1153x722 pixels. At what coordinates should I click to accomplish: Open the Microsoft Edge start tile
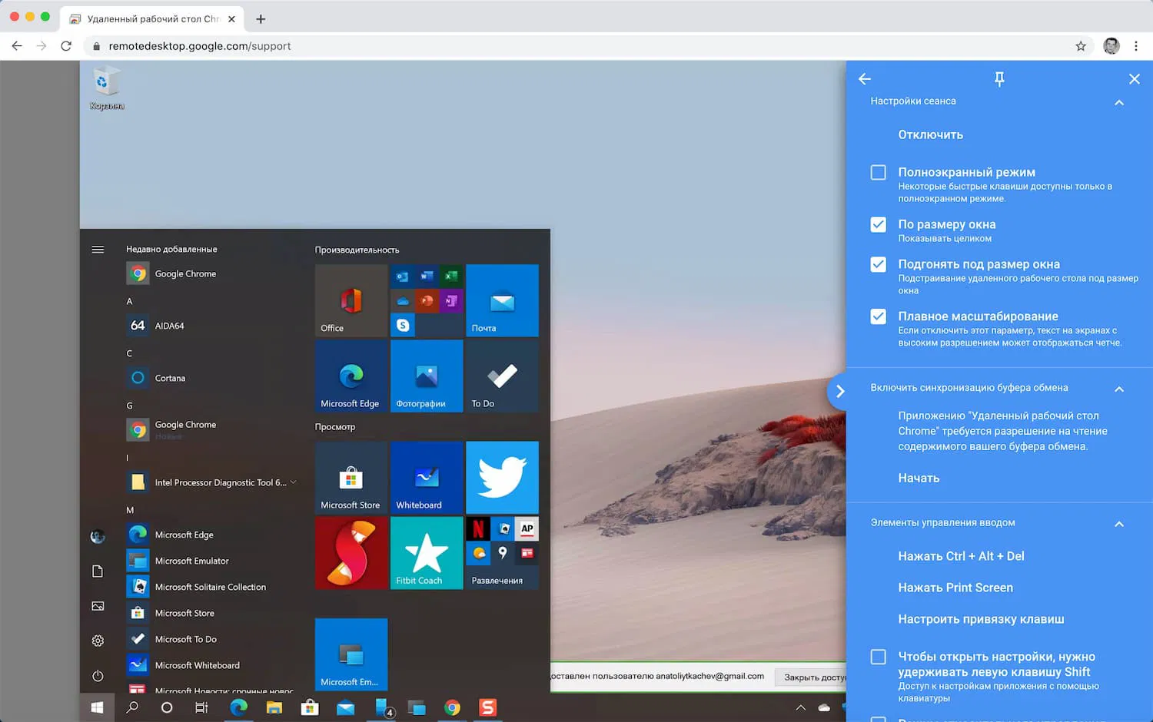click(351, 376)
